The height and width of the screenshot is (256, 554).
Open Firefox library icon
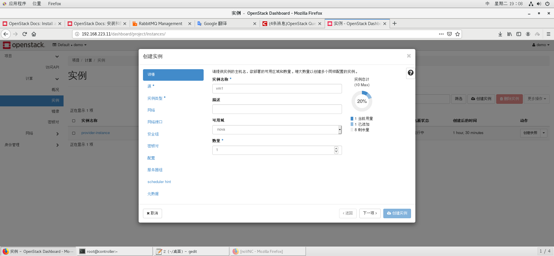click(510, 34)
